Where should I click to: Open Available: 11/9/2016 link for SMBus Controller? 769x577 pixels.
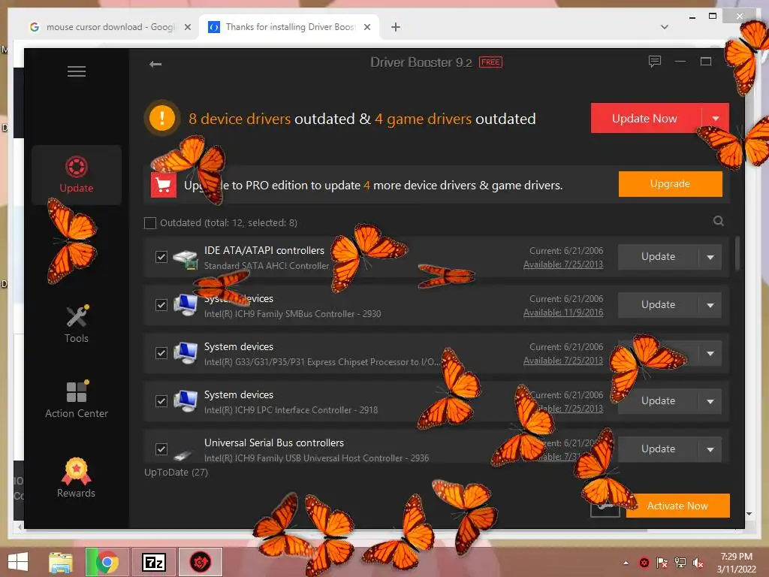click(563, 313)
